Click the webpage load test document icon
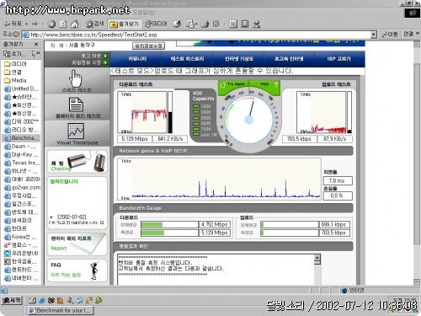This screenshot has width=421, height=316. 76,104
